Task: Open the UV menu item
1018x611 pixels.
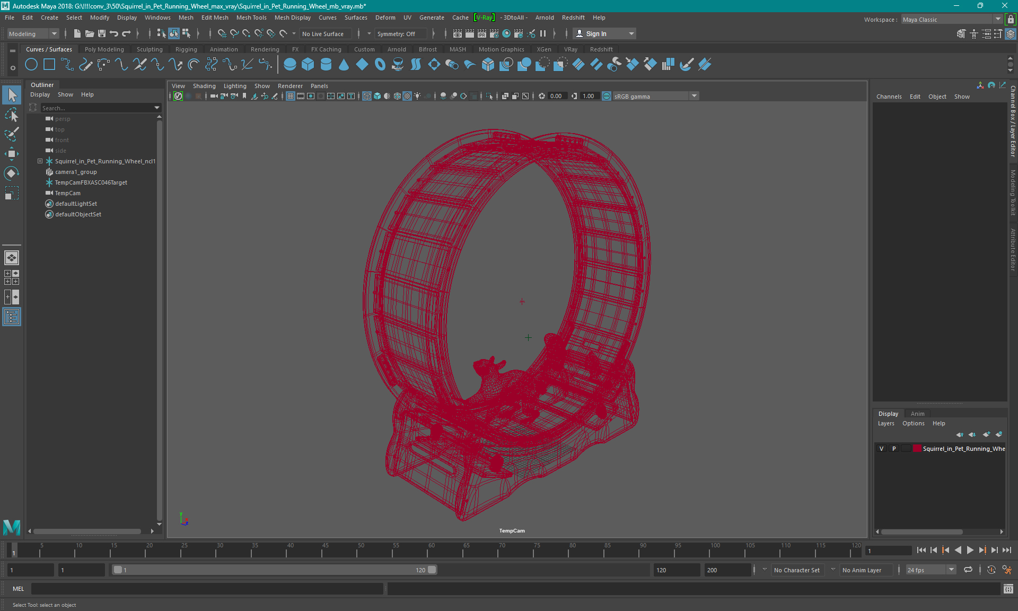Action: click(407, 18)
